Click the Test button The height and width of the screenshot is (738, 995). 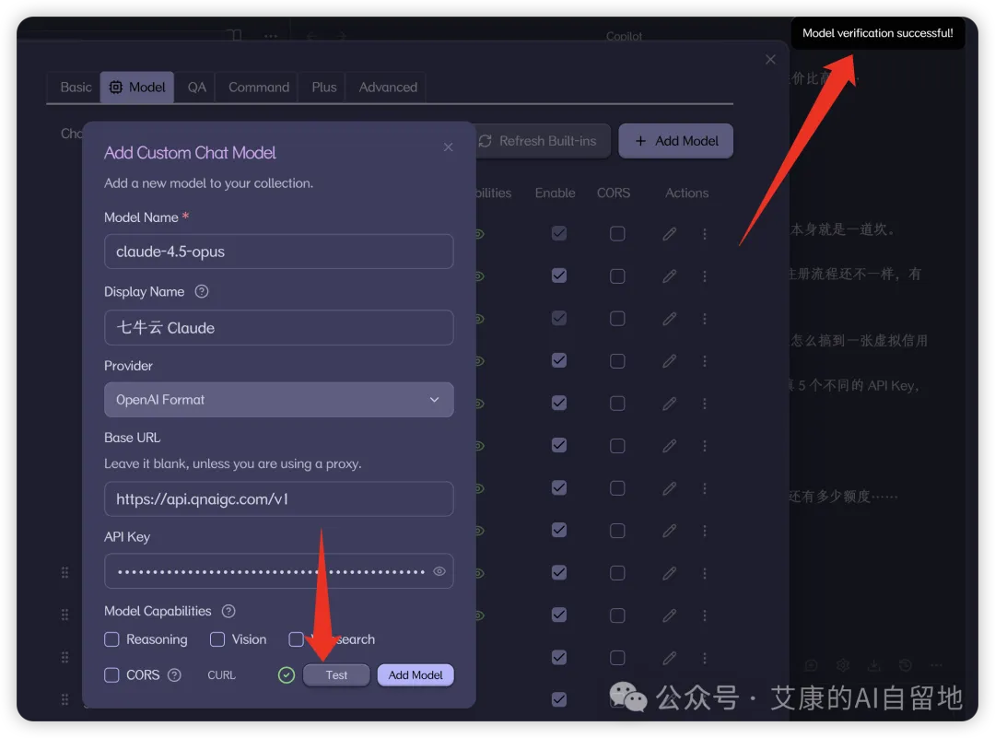tap(336, 675)
